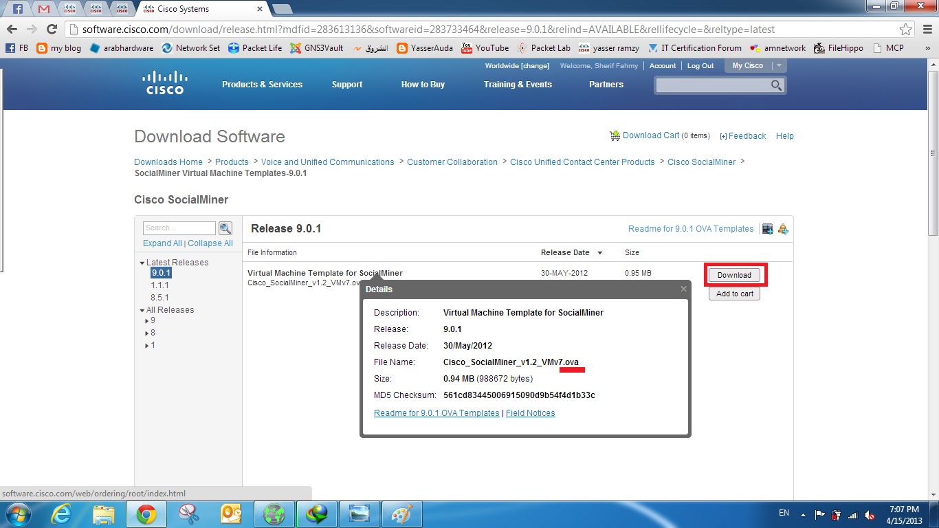Viewport: 939px width, 528px height.
Task: Collapse the All Releases tree node
Action: tap(142, 310)
